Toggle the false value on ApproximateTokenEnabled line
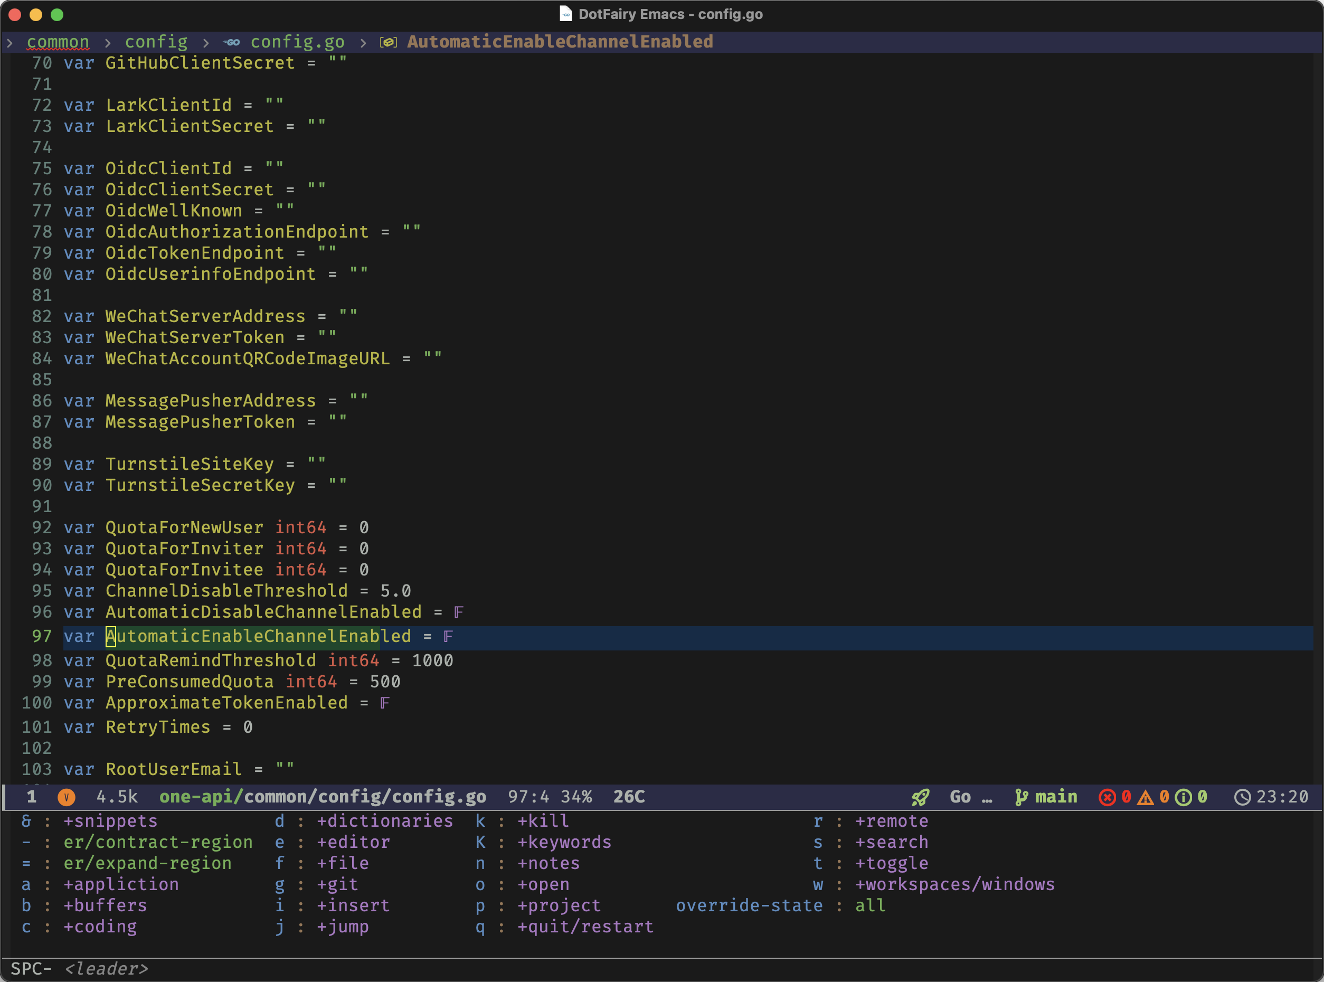Viewport: 1324px width, 982px height. [x=384, y=703]
